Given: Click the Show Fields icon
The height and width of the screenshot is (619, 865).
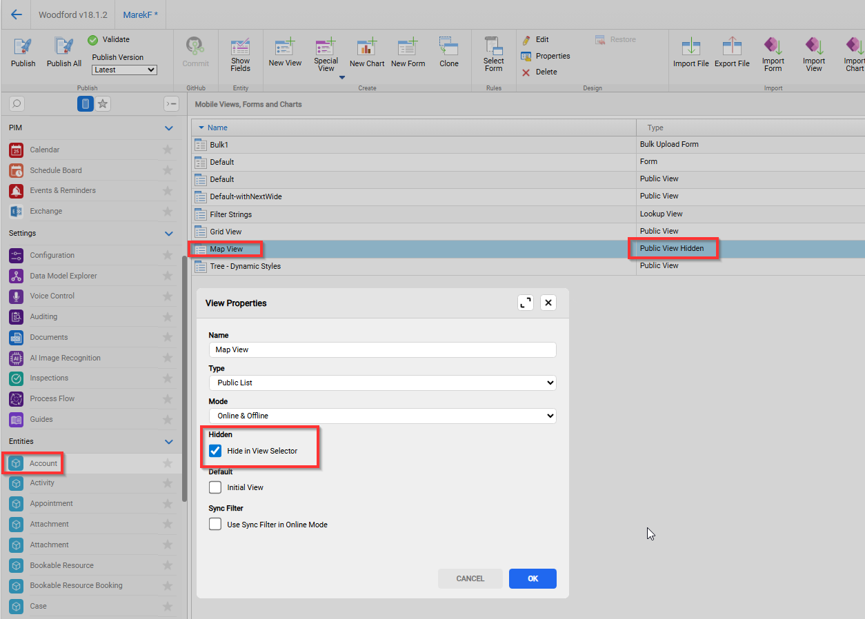Looking at the screenshot, I should 240,47.
